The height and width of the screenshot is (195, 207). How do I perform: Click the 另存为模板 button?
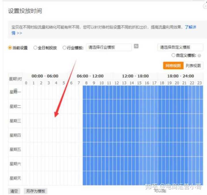[36, 191]
